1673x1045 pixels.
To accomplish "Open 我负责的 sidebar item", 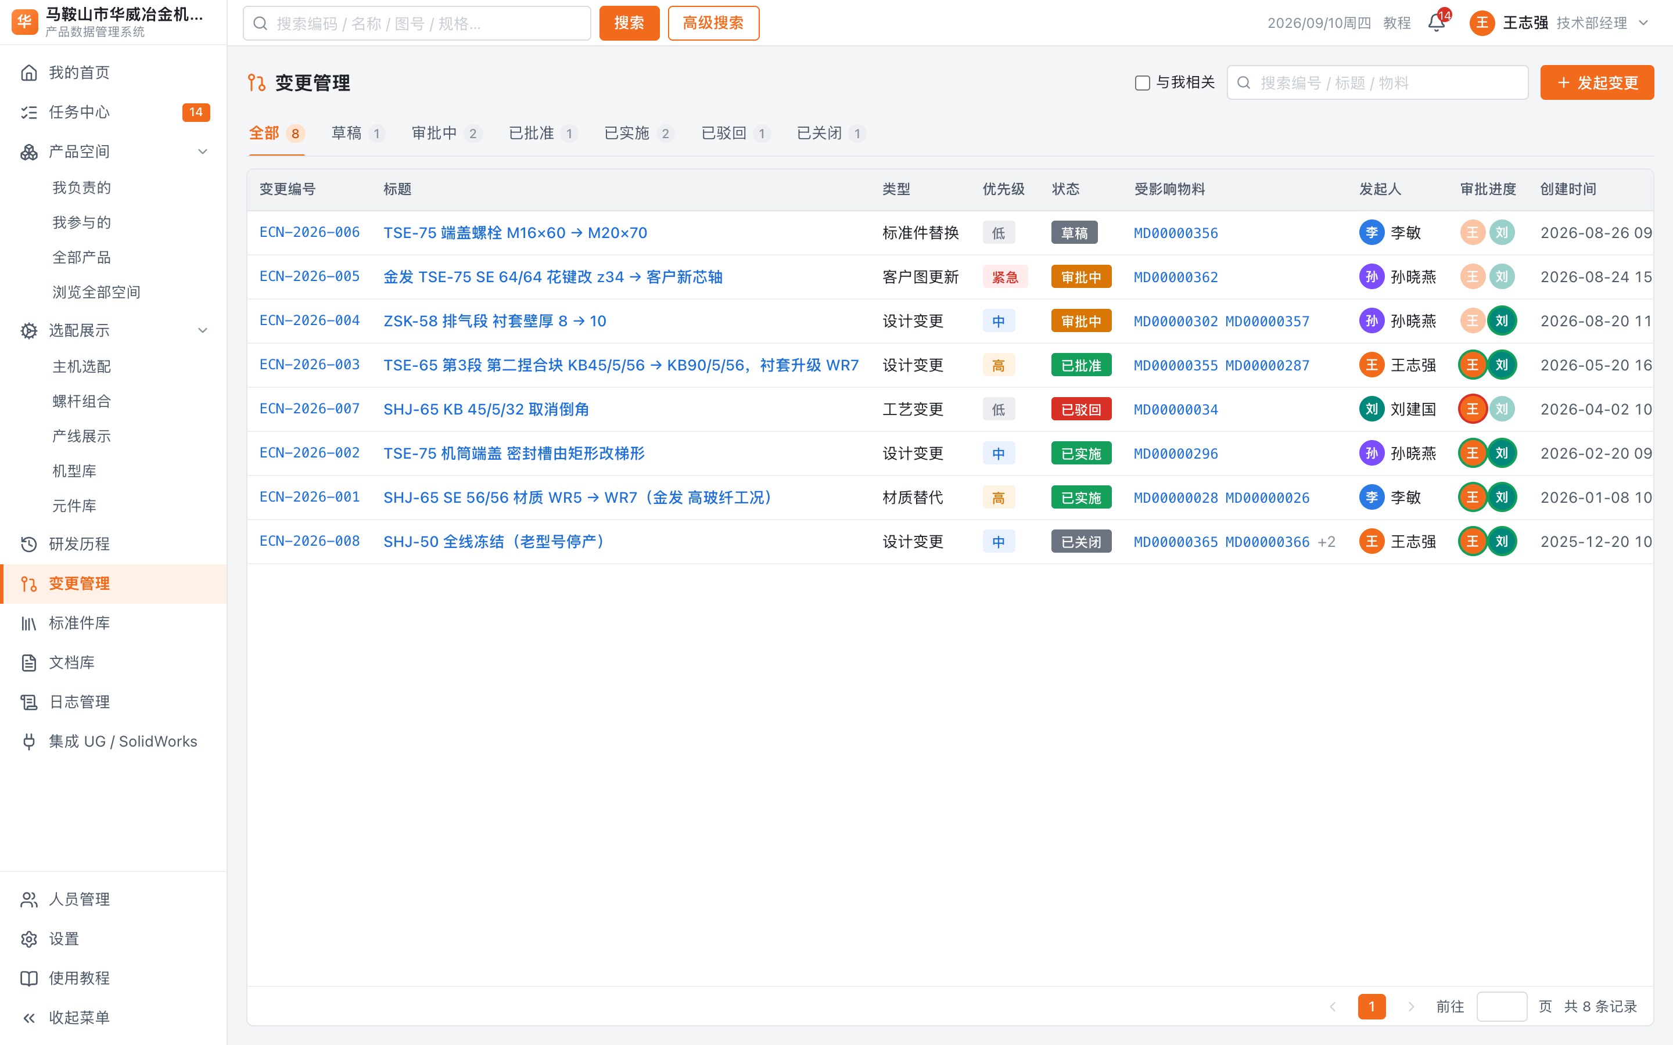I will pos(81,188).
